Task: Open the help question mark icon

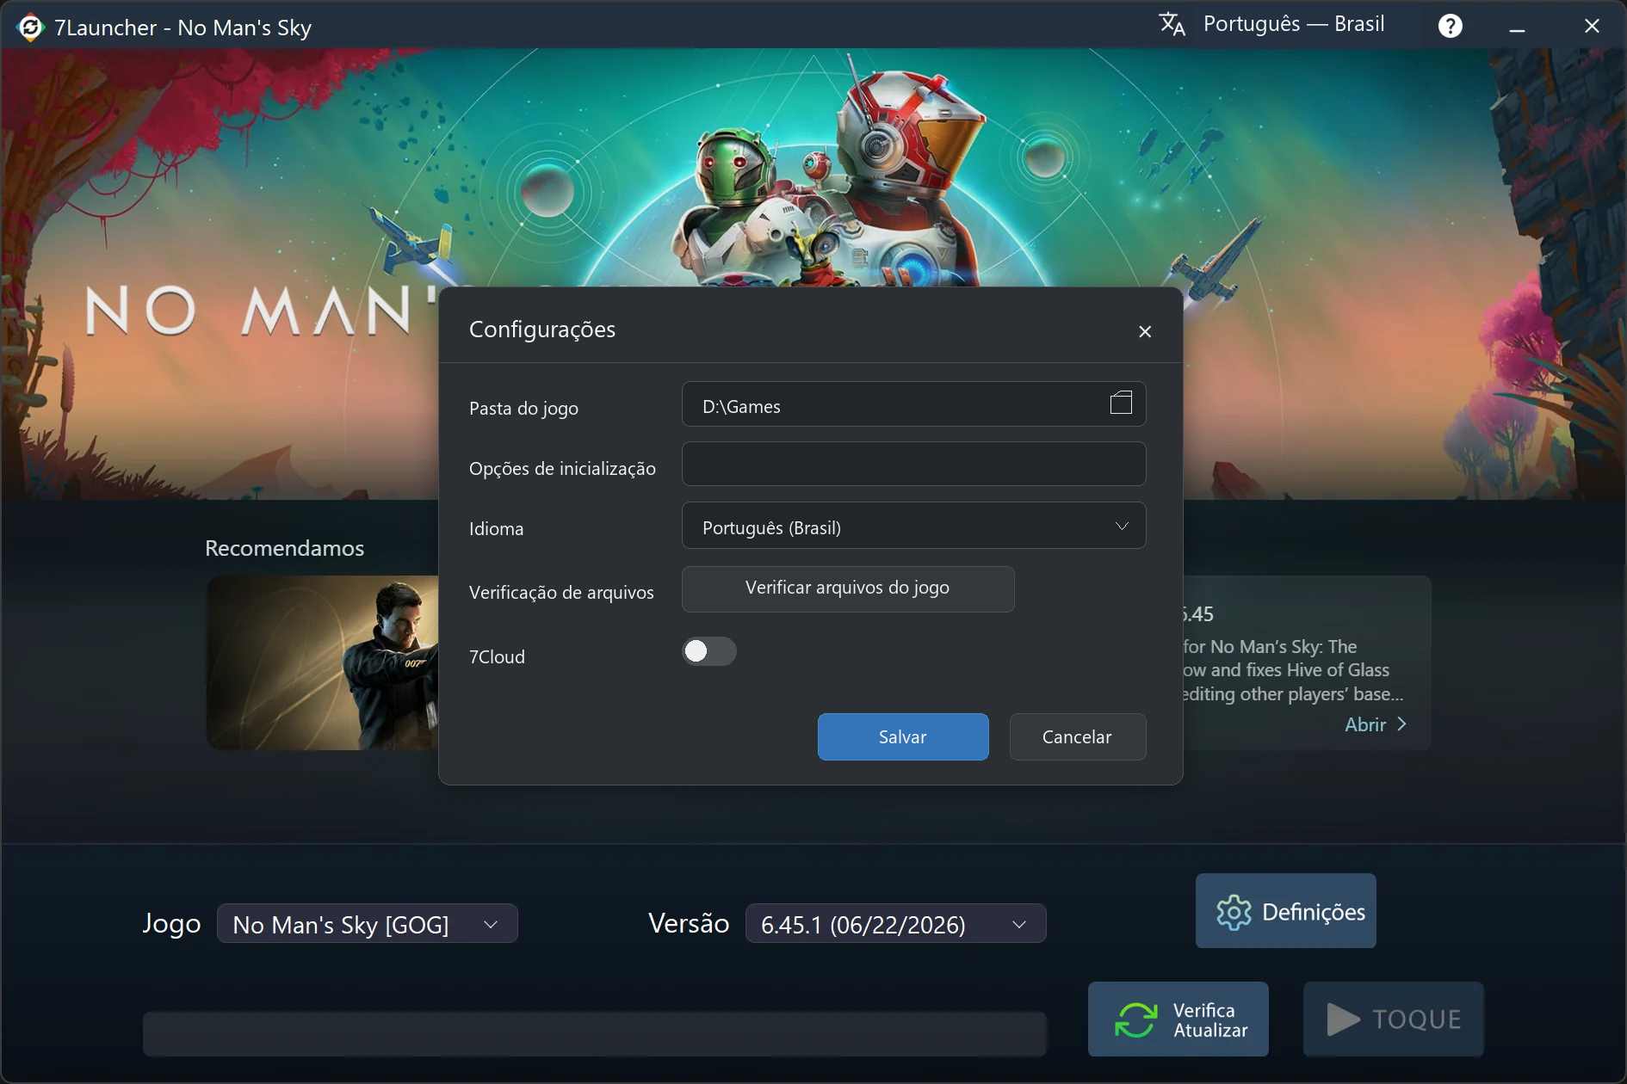Action: point(1451,26)
